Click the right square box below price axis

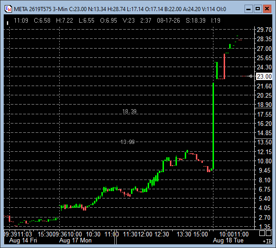(269, 233)
